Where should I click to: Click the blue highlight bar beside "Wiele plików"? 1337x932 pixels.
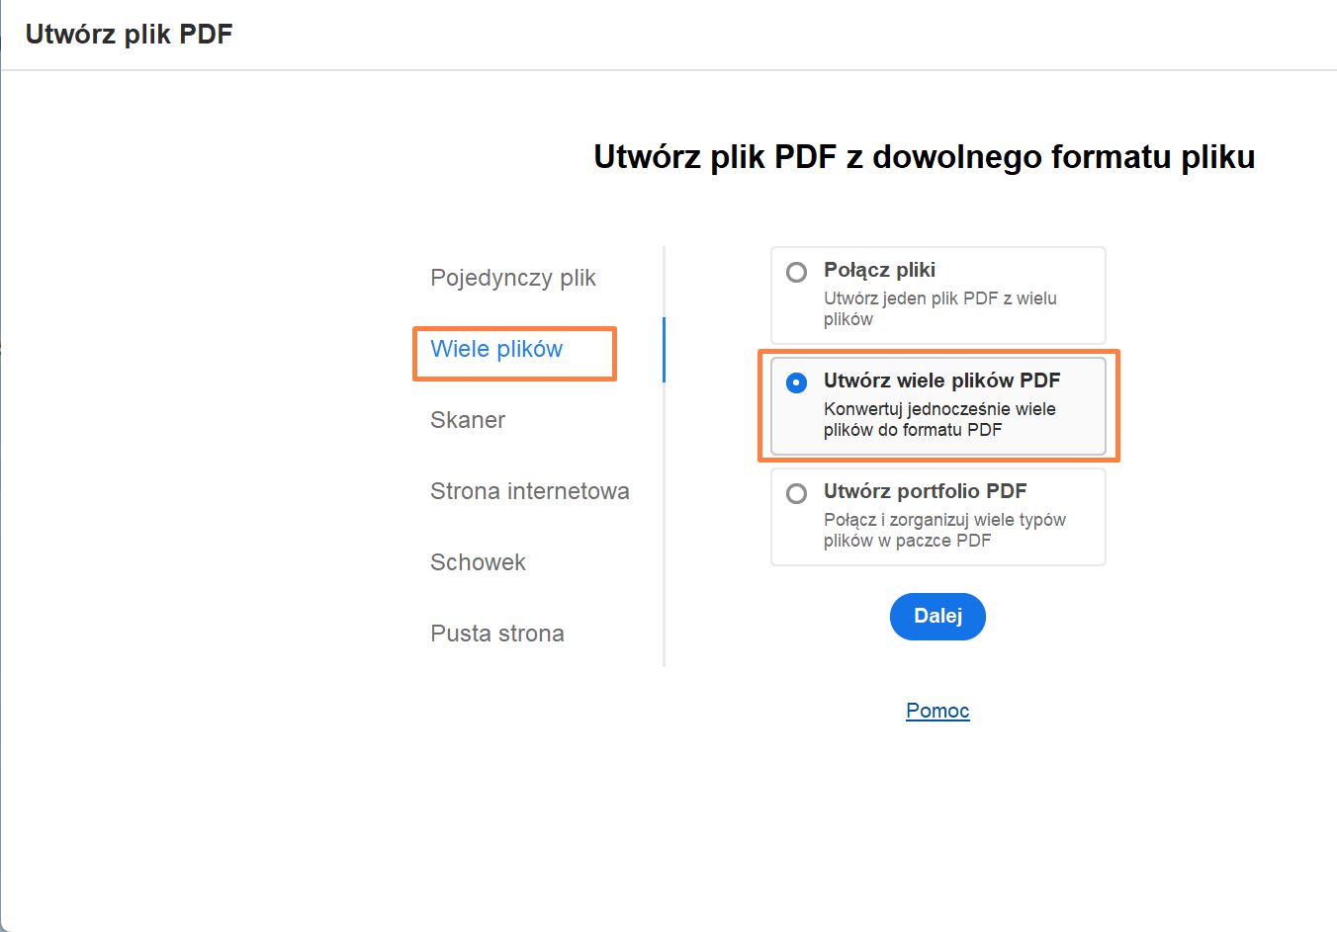tap(664, 350)
